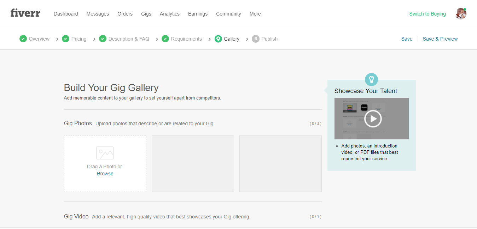Click the Gig Video heading

click(76, 216)
